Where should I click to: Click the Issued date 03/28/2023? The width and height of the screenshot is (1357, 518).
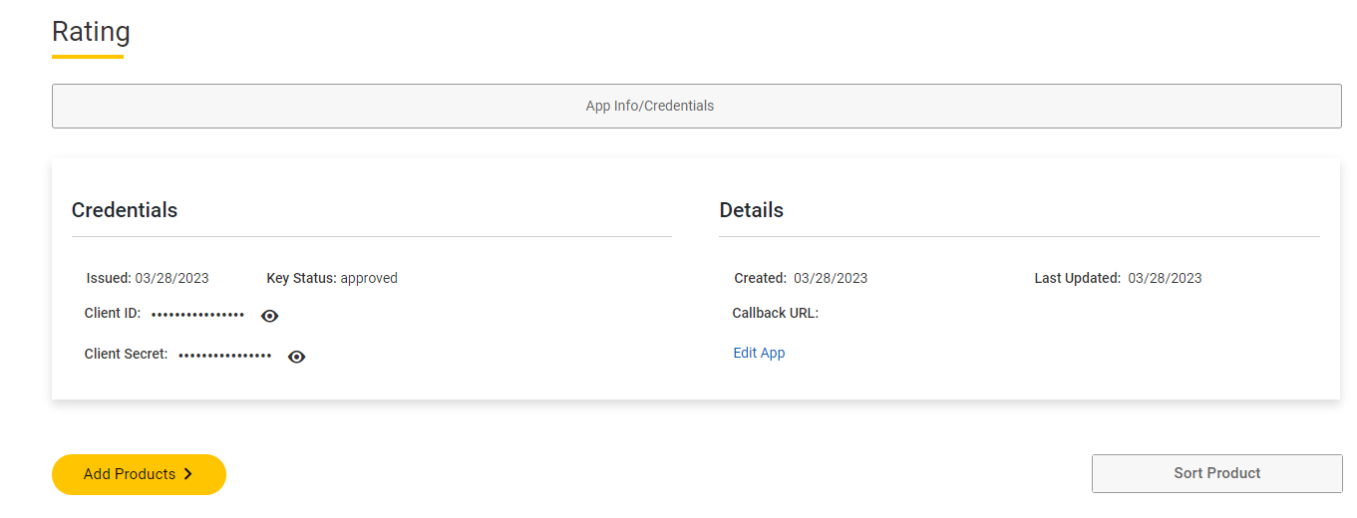pos(171,278)
